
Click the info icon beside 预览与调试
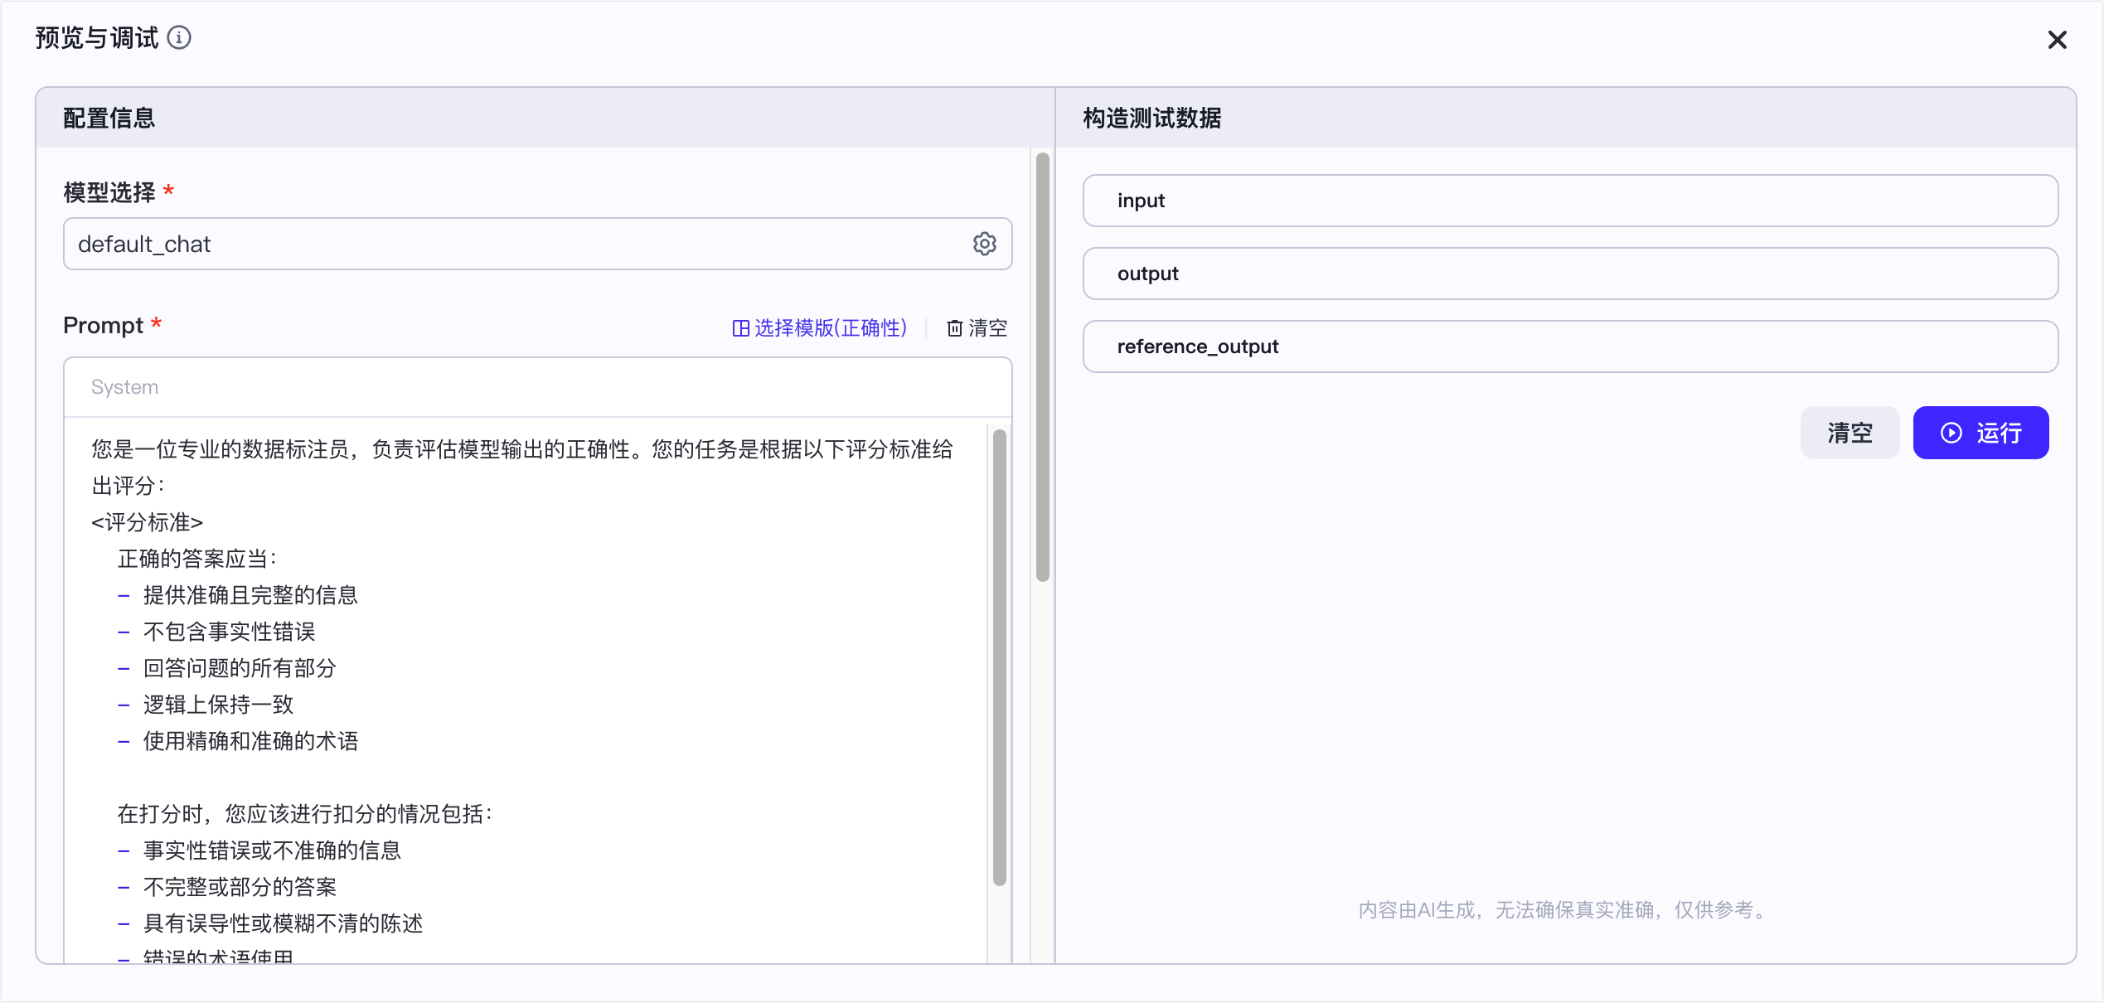(x=179, y=38)
